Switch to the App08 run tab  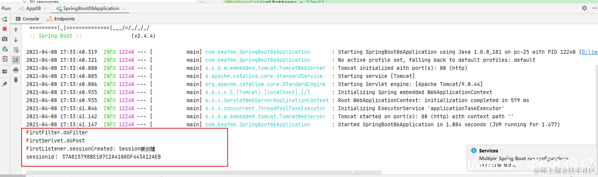tap(34, 8)
